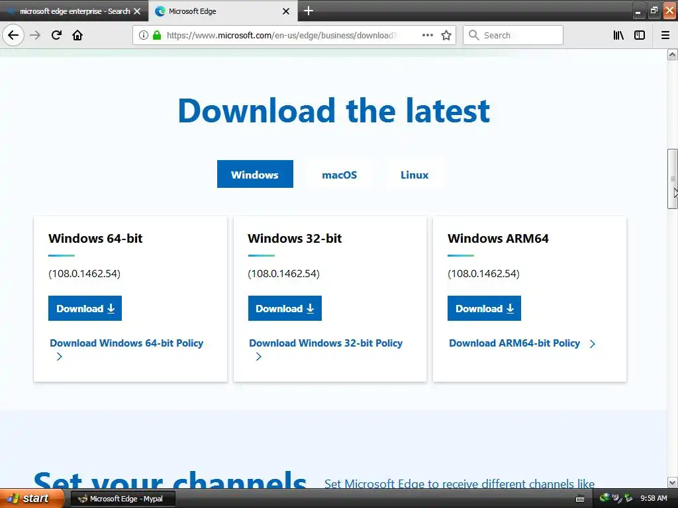Open the on-screen keyboard tray icon
The height and width of the screenshot is (508, 678).
coord(580,499)
